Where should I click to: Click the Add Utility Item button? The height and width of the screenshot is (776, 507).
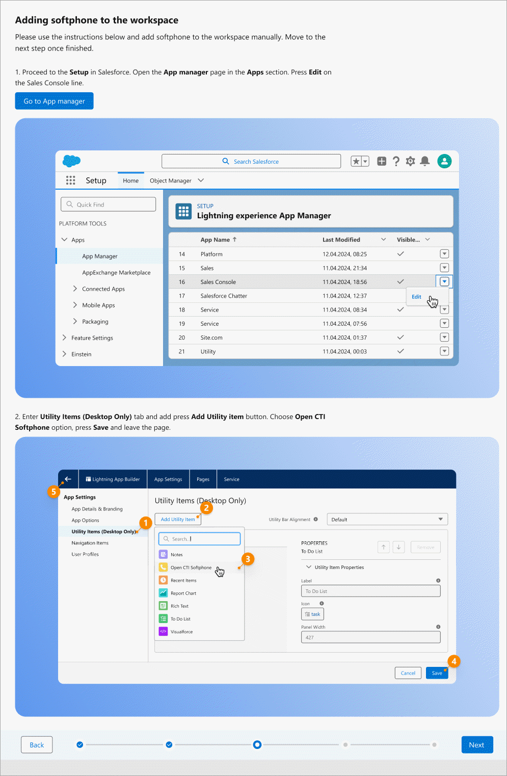coord(178,519)
